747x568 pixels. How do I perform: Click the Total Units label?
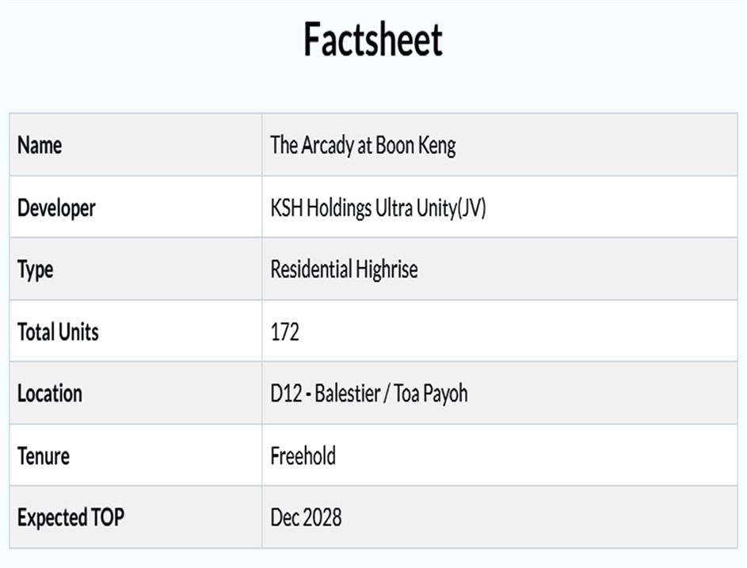click(x=58, y=331)
